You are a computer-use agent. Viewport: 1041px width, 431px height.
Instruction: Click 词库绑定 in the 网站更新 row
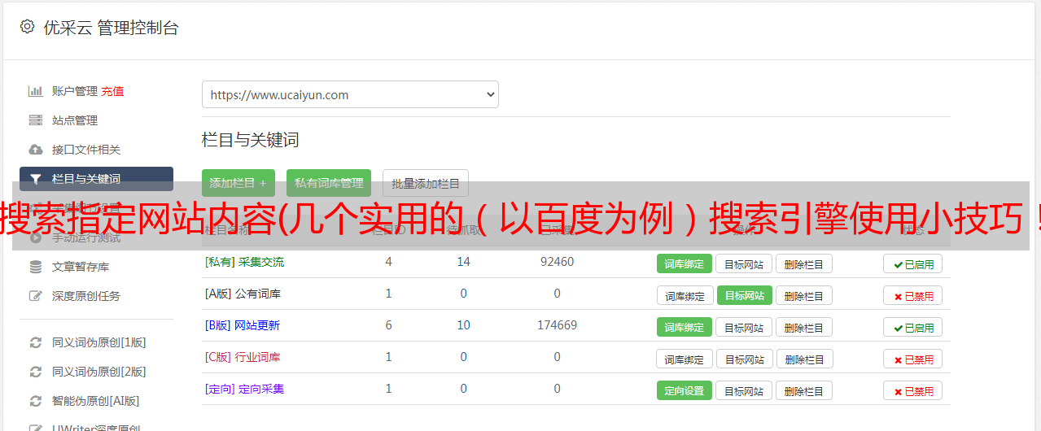685,327
